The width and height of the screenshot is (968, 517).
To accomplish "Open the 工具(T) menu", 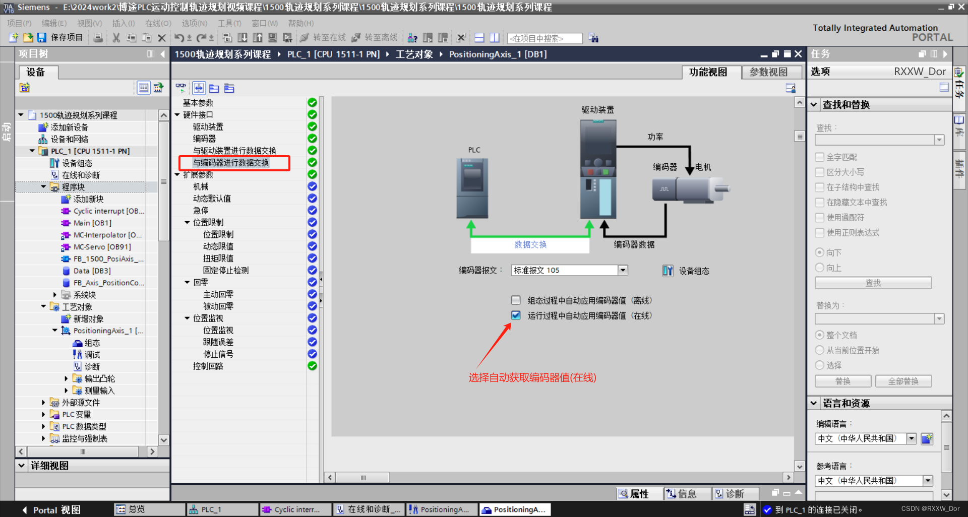I will click(229, 23).
